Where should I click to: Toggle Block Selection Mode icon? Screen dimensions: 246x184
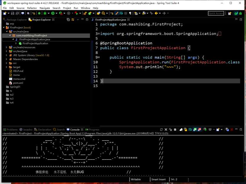coord(125,13)
